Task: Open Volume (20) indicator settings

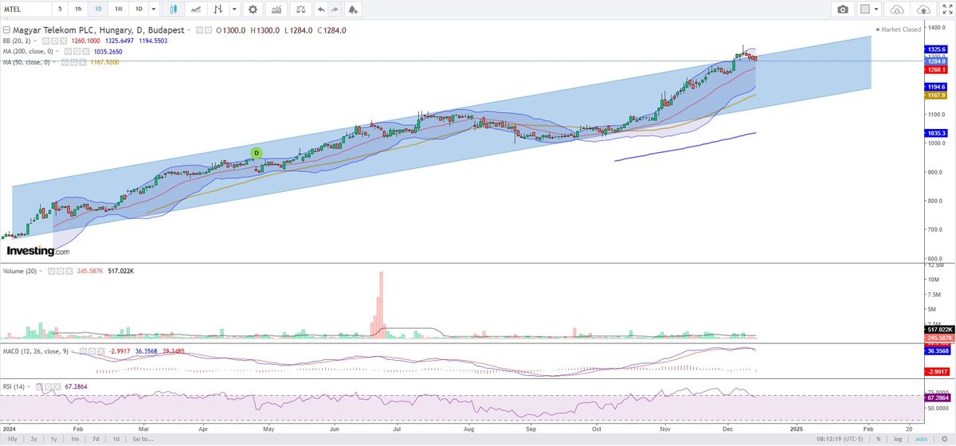Action: [61, 272]
